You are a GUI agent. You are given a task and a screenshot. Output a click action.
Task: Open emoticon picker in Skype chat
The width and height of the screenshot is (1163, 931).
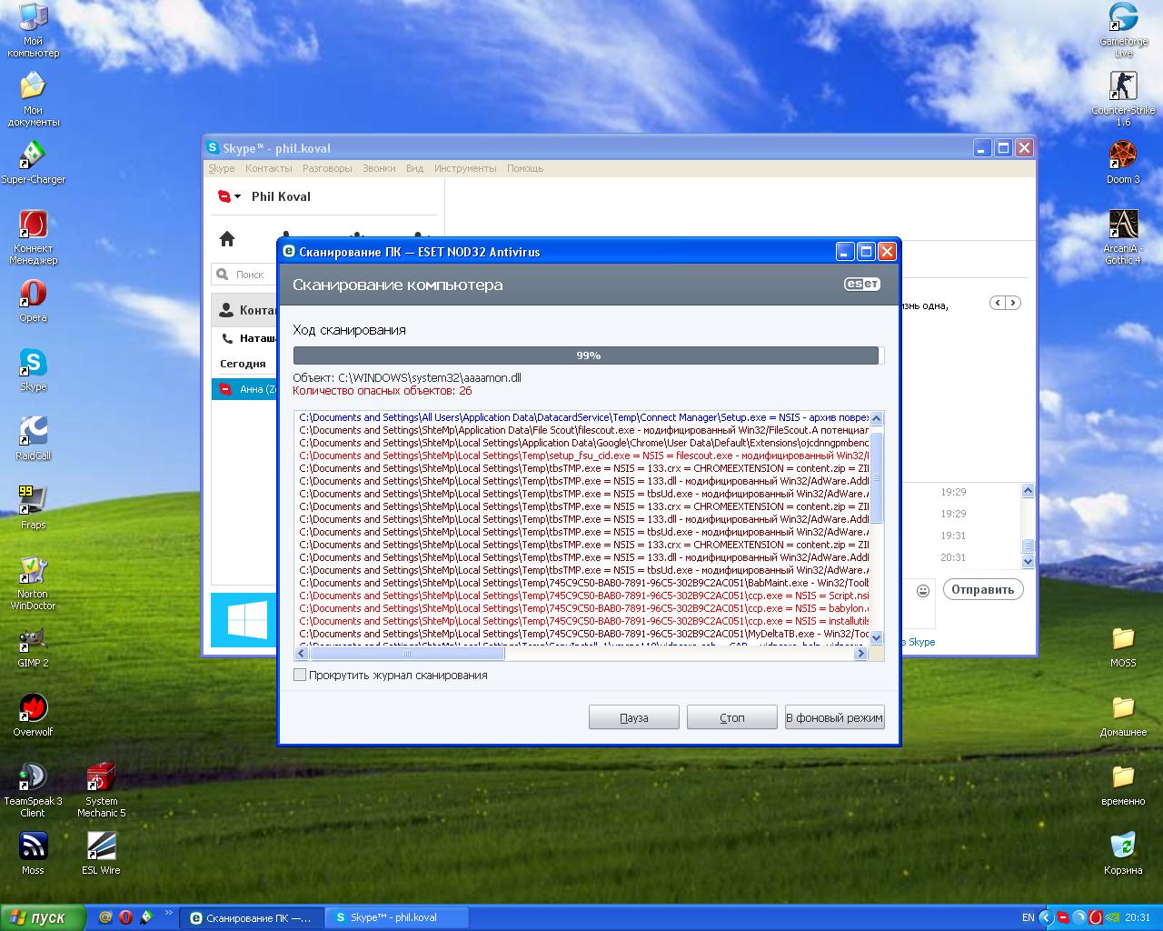923,590
